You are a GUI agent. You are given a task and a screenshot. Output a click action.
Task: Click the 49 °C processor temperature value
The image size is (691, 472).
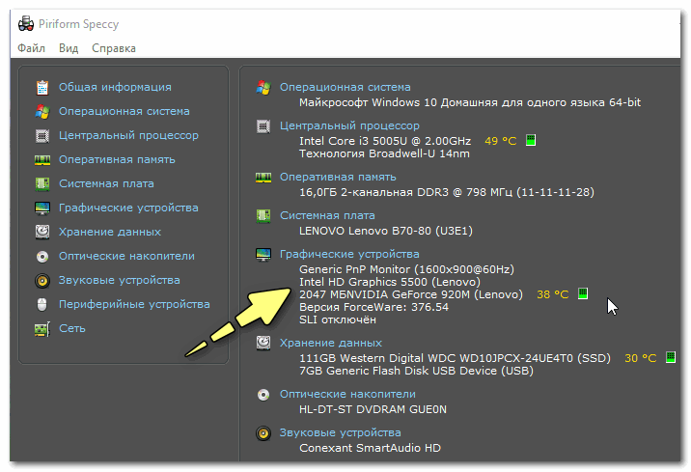point(501,141)
